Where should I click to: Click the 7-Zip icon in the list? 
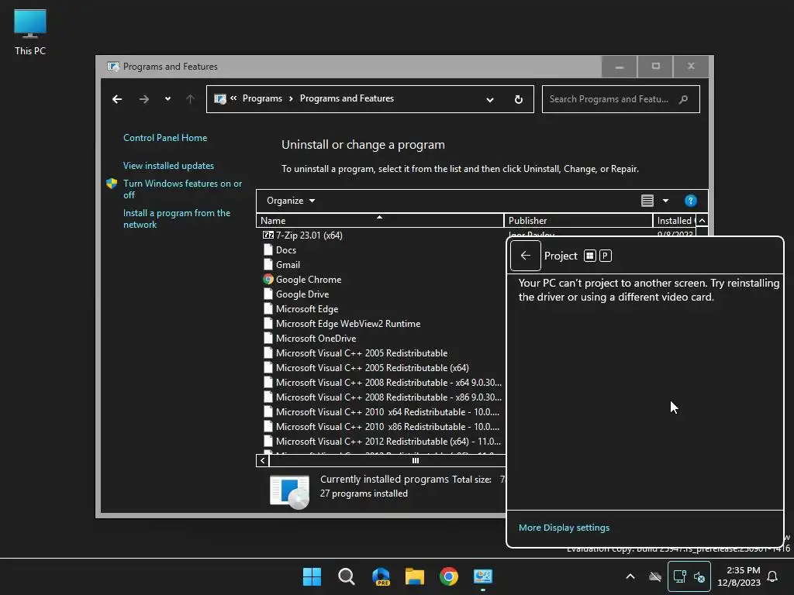pos(268,236)
